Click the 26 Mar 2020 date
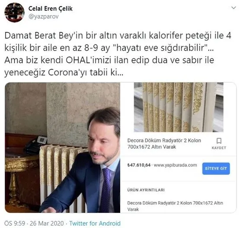Viewport: 240px width, 228px height. (x=47, y=223)
